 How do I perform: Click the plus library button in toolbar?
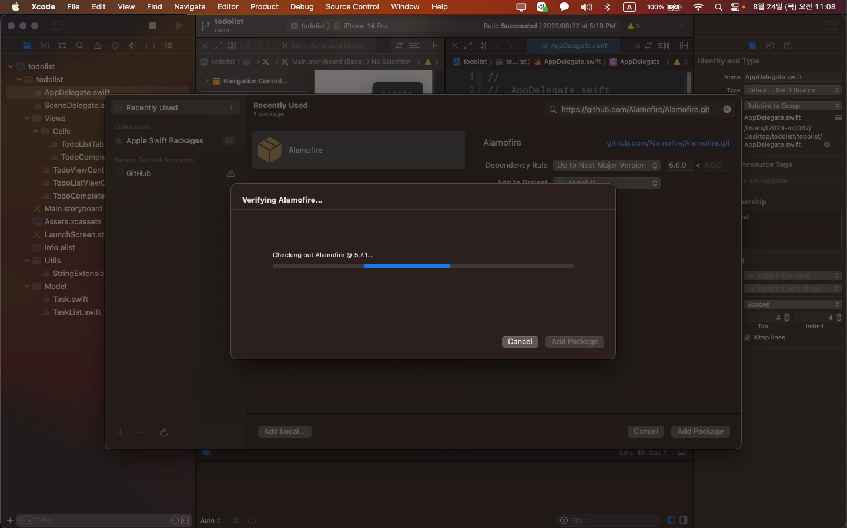[x=681, y=26]
